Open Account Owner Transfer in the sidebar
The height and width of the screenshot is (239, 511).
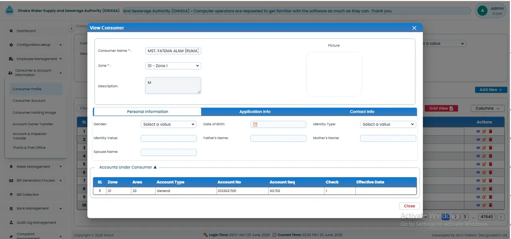tap(33, 124)
